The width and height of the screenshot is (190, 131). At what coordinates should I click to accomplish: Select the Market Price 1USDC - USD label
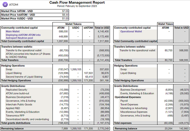18,18
